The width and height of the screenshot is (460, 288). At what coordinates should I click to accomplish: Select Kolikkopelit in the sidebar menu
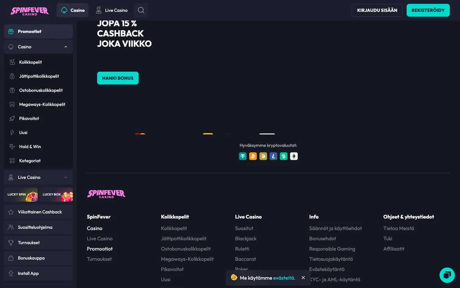[31, 62]
